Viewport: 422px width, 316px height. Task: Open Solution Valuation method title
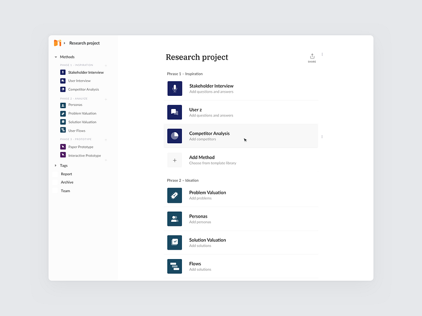tap(207, 240)
